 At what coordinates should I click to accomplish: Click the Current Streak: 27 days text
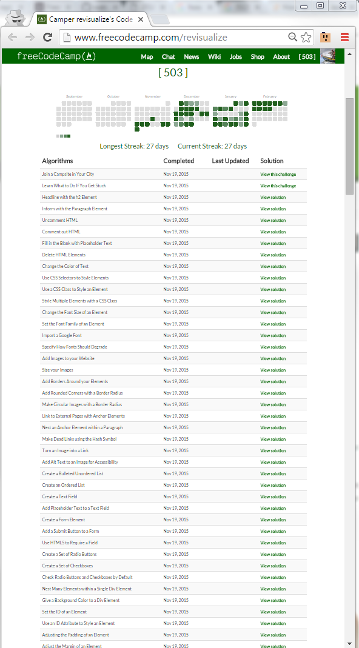[212, 146]
